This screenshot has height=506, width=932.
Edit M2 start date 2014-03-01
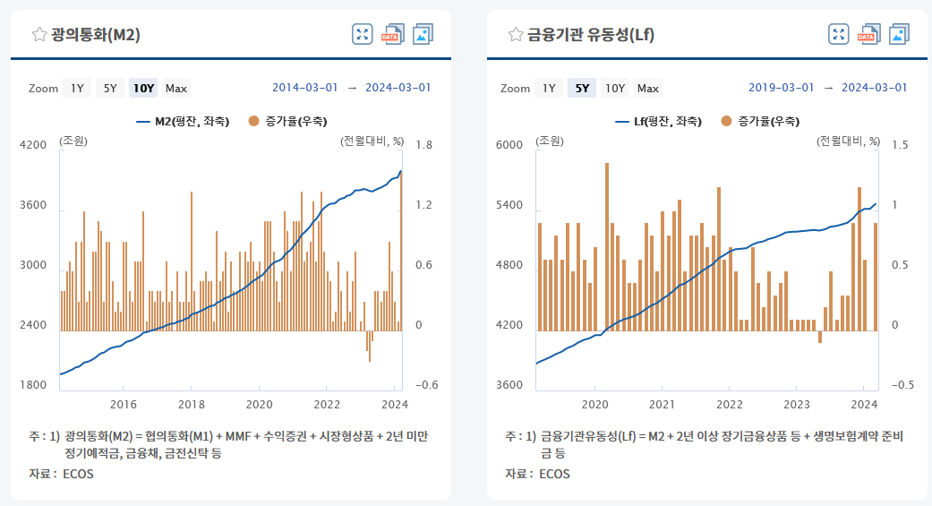[x=305, y=88]
